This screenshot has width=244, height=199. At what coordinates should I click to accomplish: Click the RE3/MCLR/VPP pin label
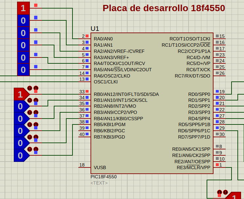(193, 167)
